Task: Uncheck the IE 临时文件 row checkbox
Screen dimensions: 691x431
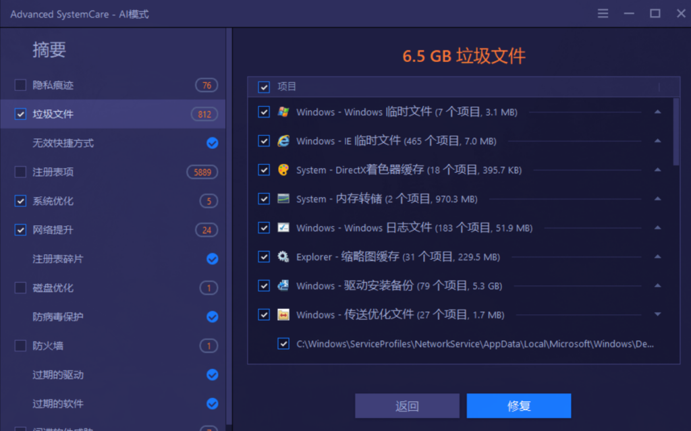Action: pos(264,141)
